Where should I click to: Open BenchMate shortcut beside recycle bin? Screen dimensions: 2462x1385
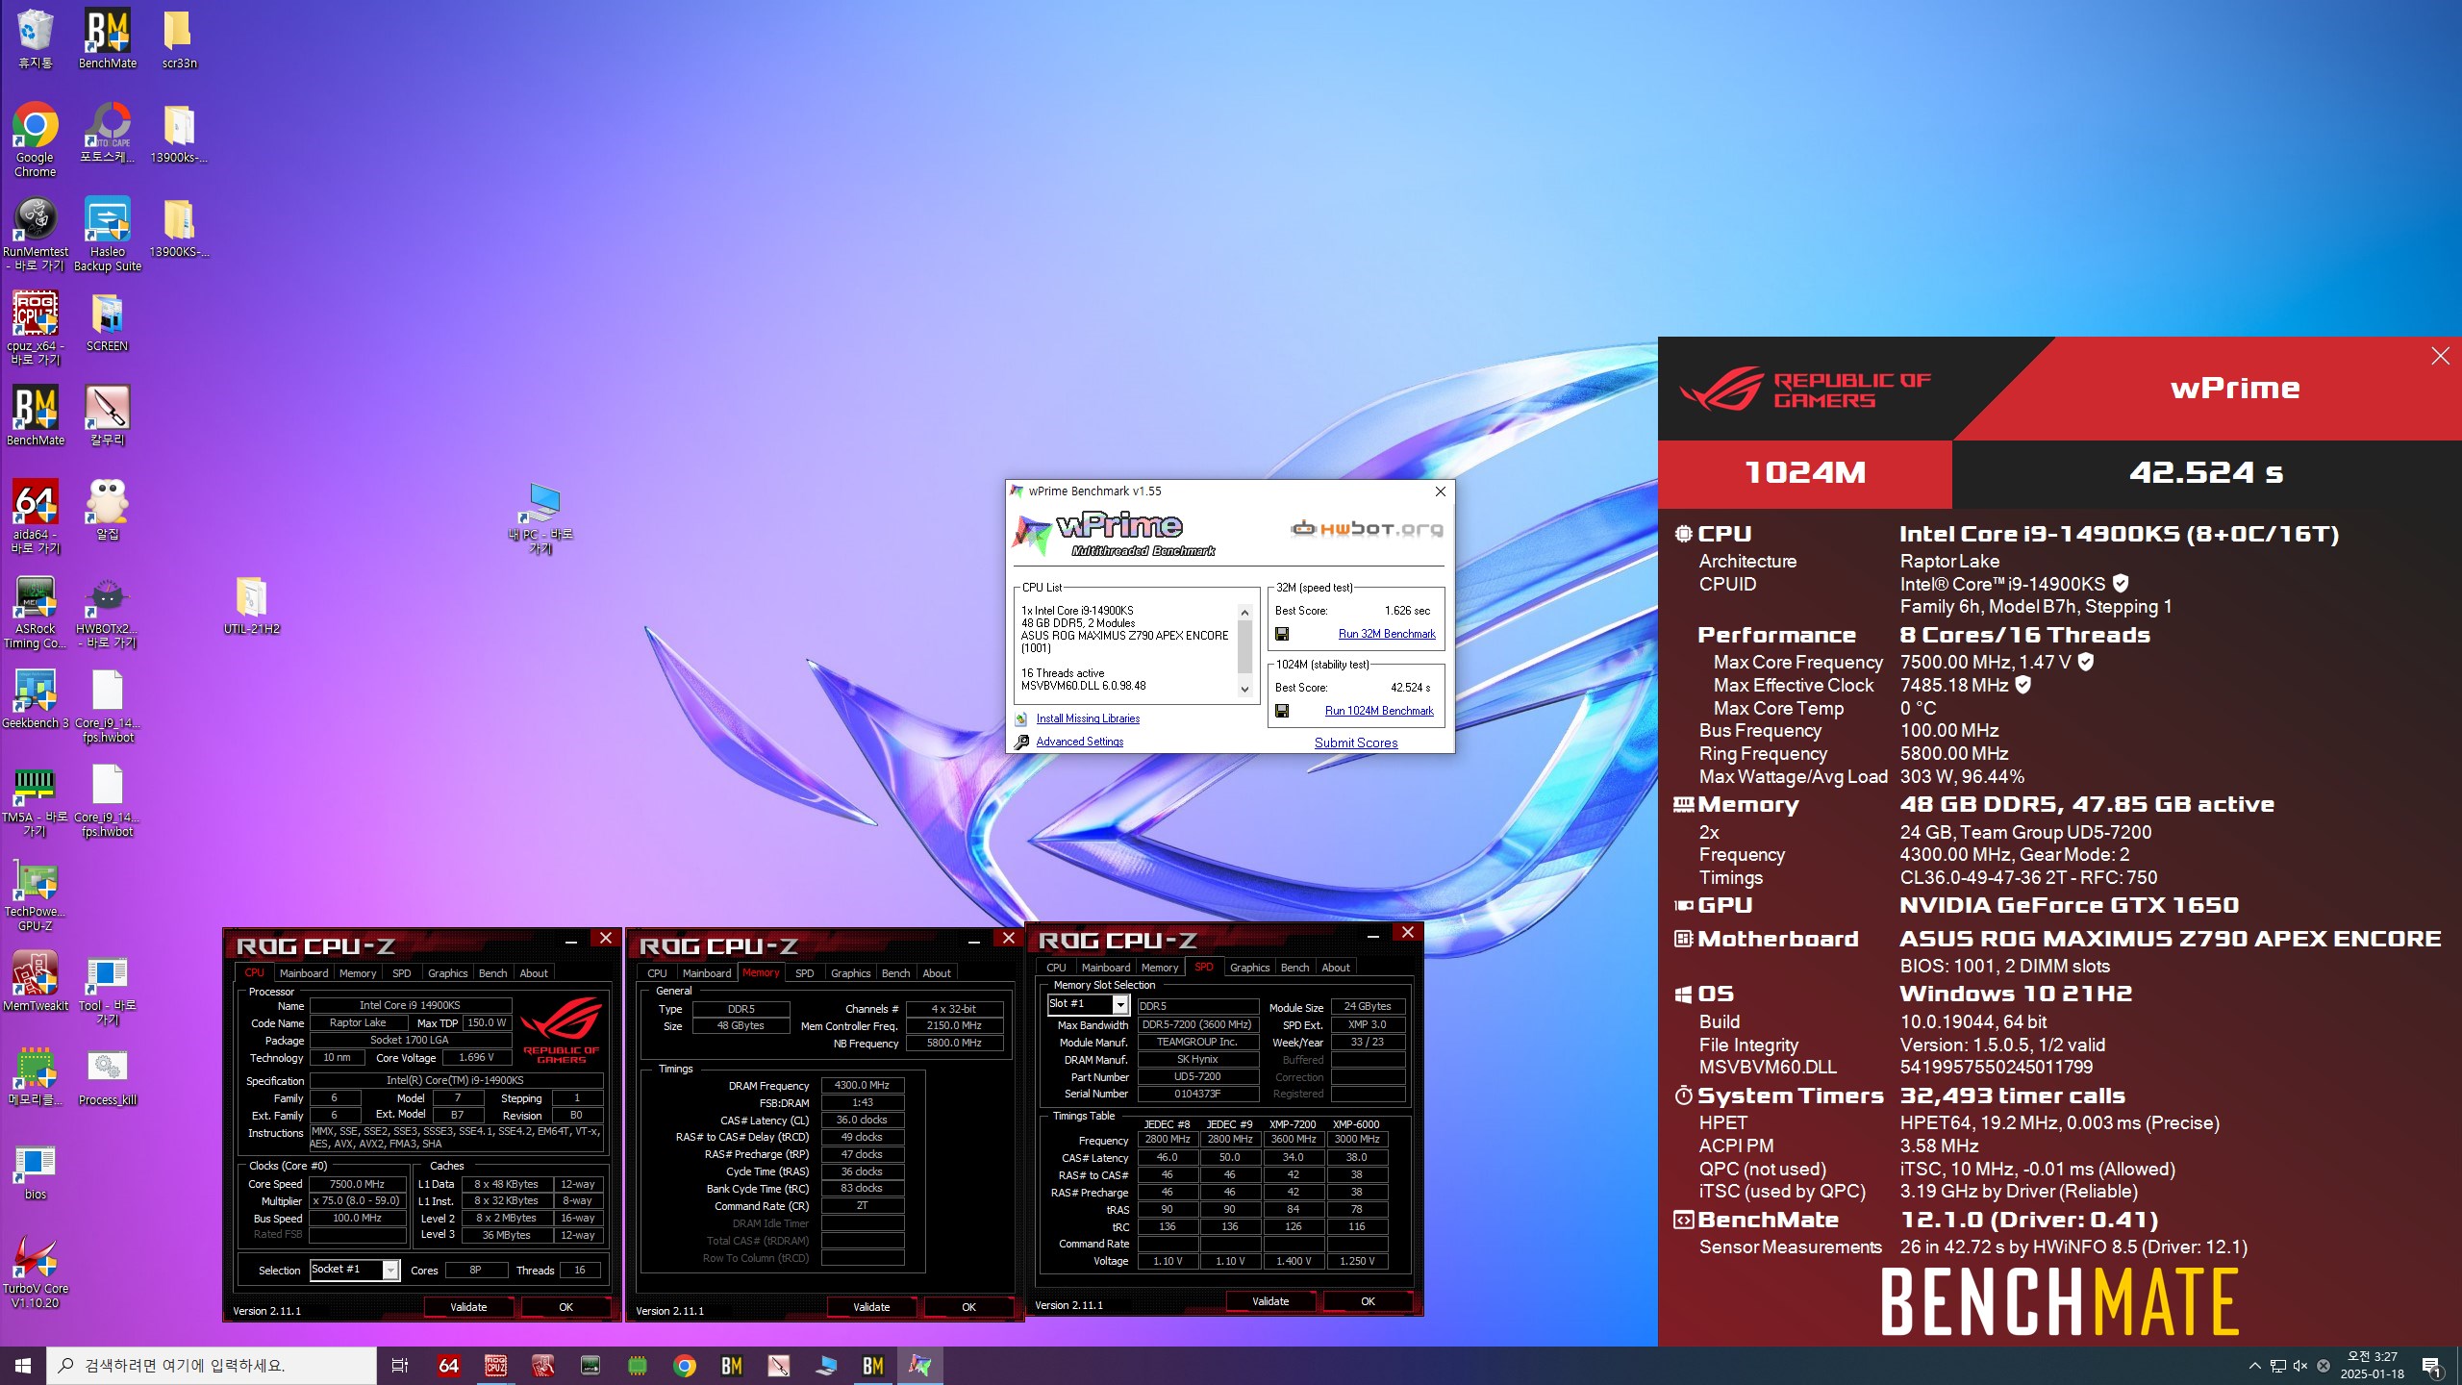pos(107,38)
